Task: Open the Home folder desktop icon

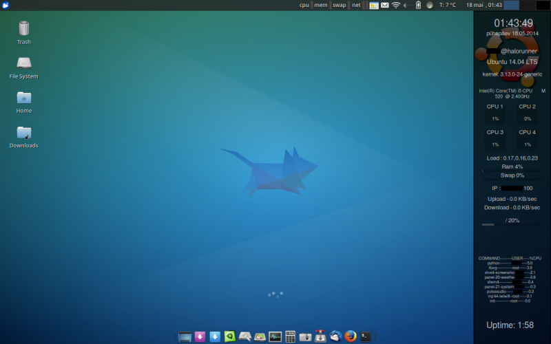Action: coord(24,97)
